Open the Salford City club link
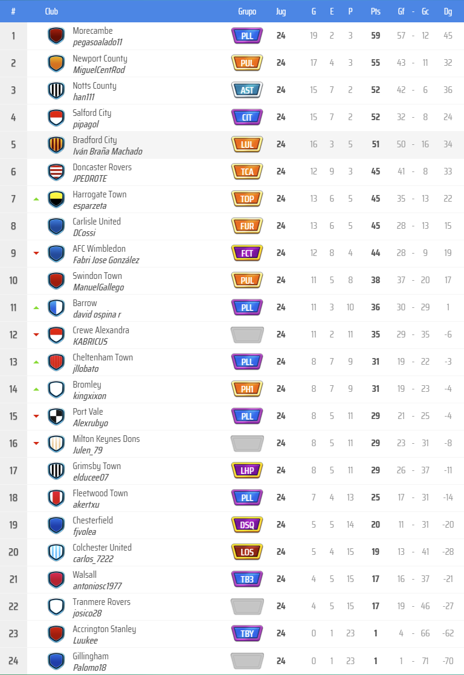This screenshot has width=464, height=675. pyautogui.click(x=92, y=113)
